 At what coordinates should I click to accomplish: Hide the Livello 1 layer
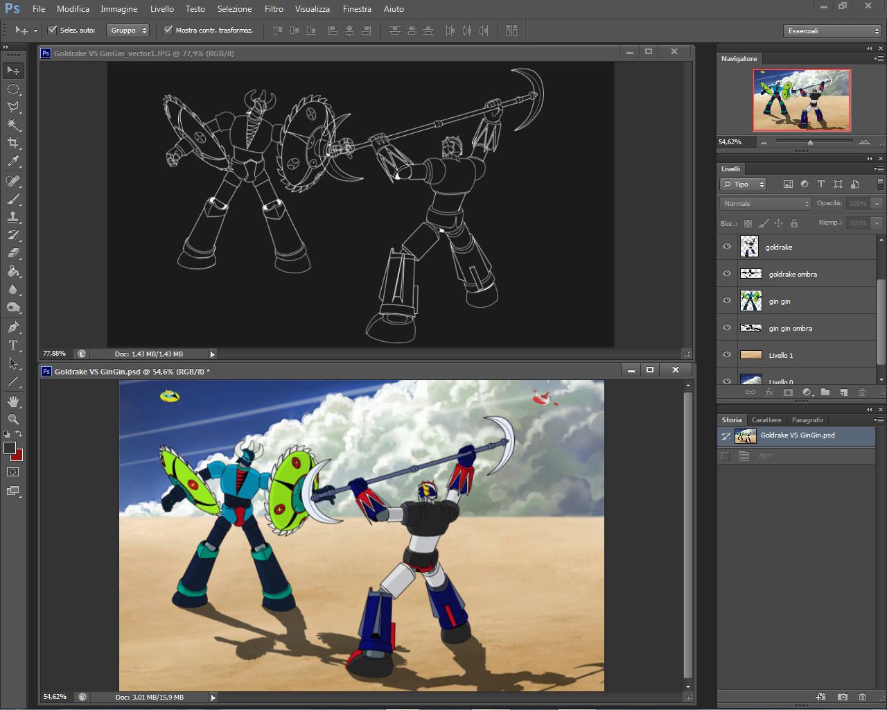[727, 355]
